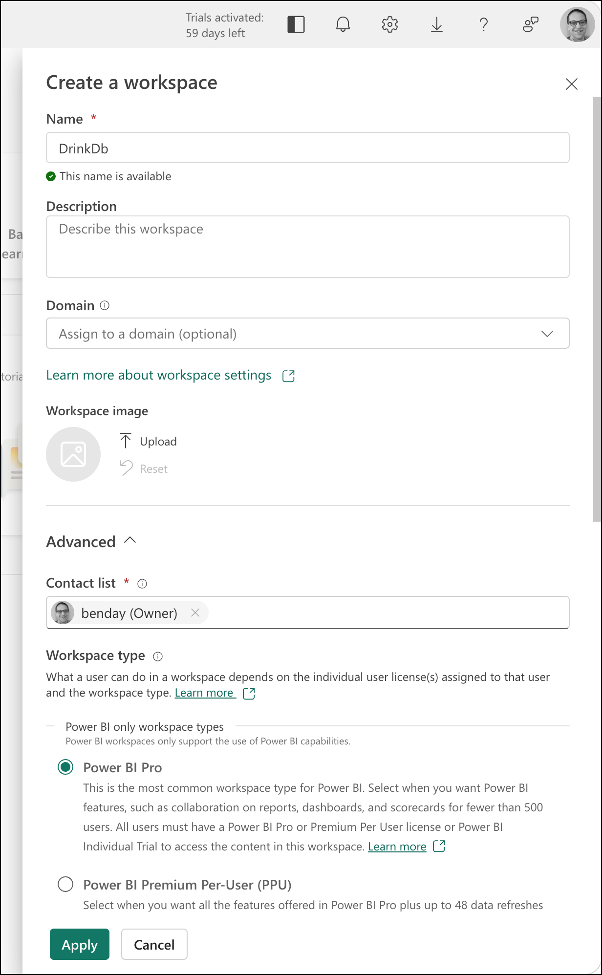Click external link icon beside workspace settings

(288, 376)
